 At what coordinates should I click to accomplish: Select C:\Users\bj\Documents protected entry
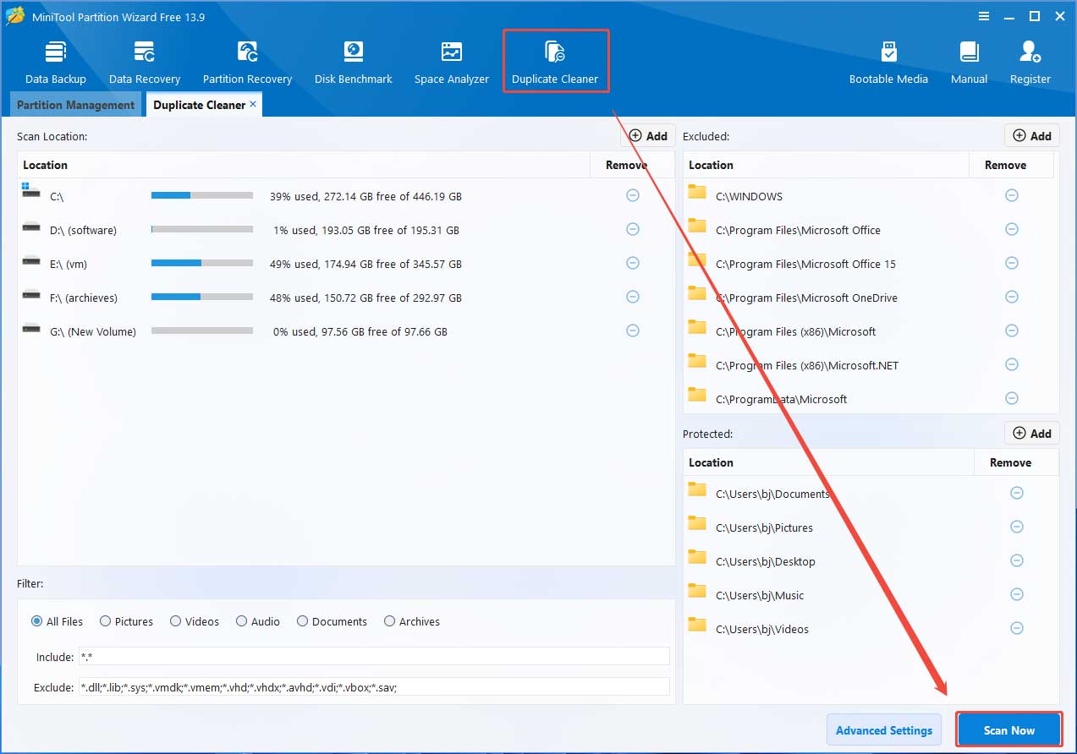tap(871, 493)
